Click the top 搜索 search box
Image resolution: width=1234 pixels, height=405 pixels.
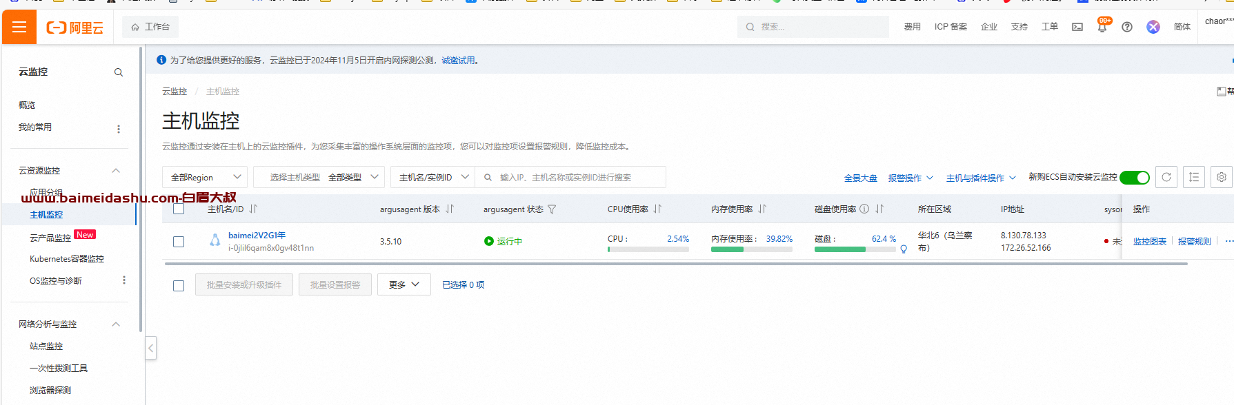coord(813,27)
